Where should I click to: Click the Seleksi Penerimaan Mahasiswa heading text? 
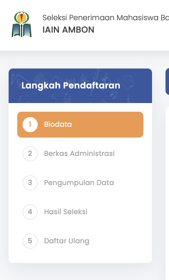(105, 18)
